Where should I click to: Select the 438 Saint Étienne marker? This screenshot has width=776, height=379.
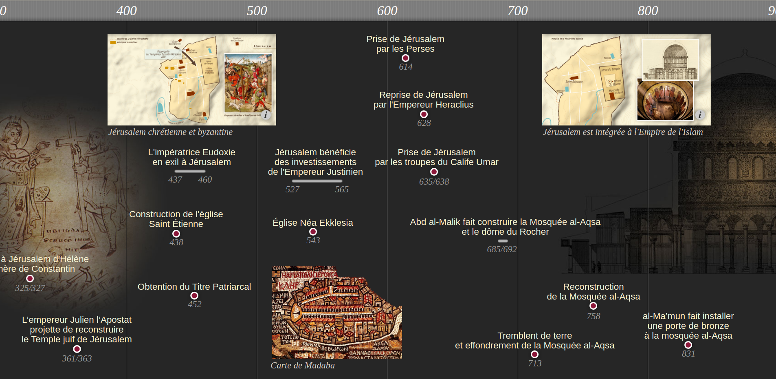[176, 234]
